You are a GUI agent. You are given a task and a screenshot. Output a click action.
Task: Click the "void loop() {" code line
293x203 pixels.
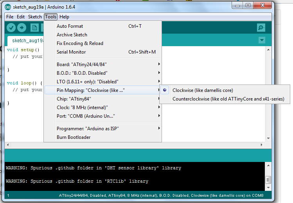click(25, 83)
